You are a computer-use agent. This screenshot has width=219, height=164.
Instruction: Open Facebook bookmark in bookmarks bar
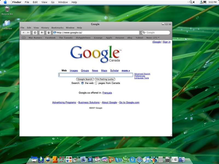coord(50,38)
